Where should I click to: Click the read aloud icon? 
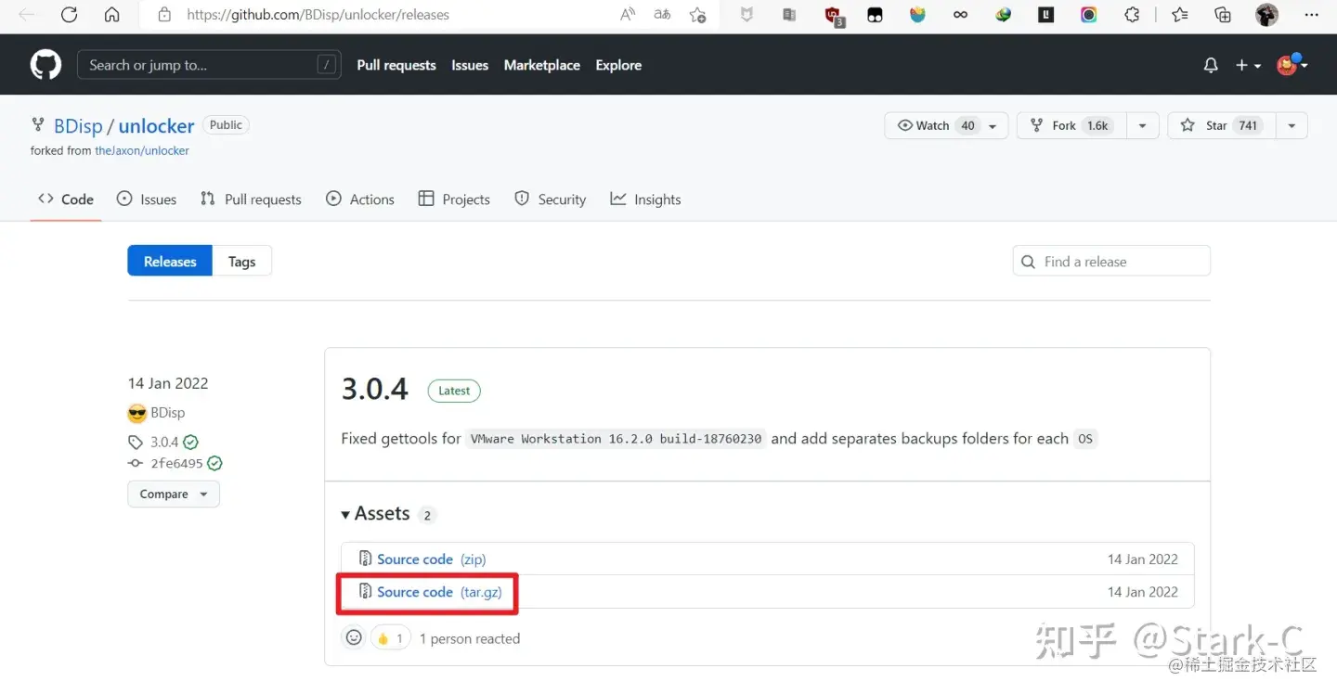(629, 15)
